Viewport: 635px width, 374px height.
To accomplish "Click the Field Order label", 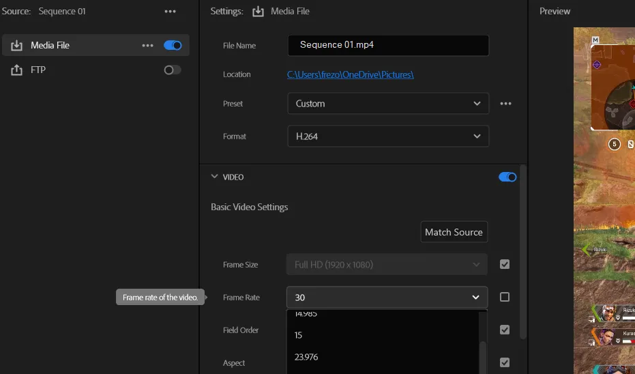I will [241, 330].
